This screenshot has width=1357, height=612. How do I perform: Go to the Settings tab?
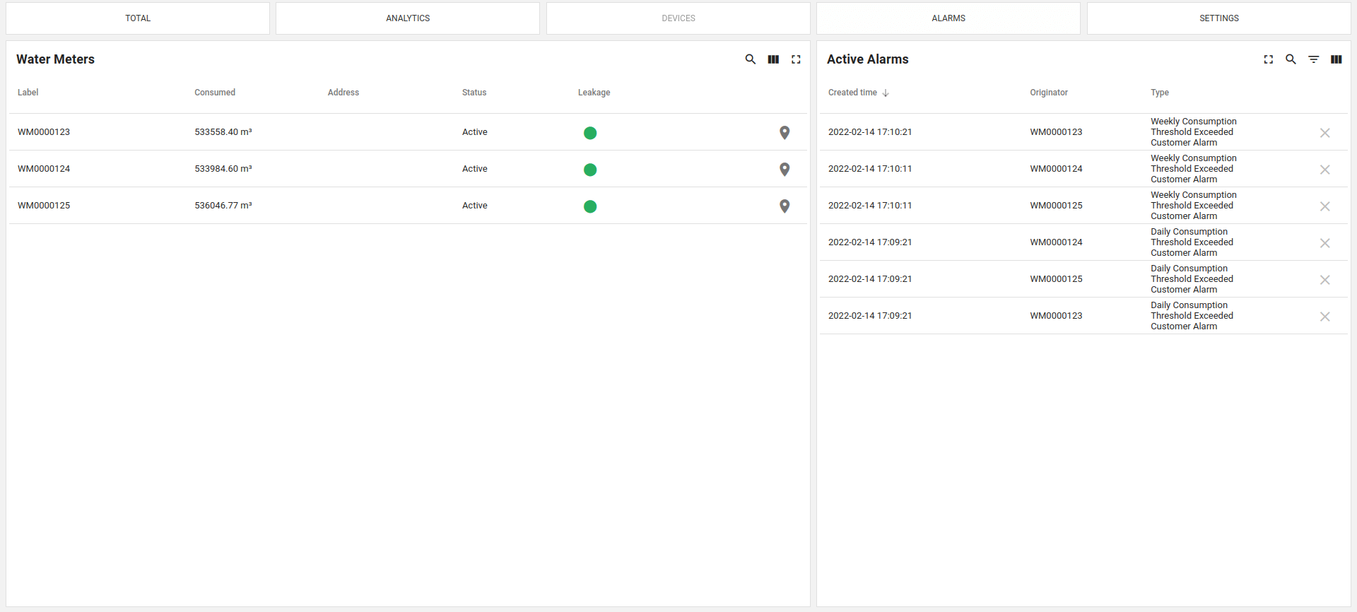pos(1218,18)
